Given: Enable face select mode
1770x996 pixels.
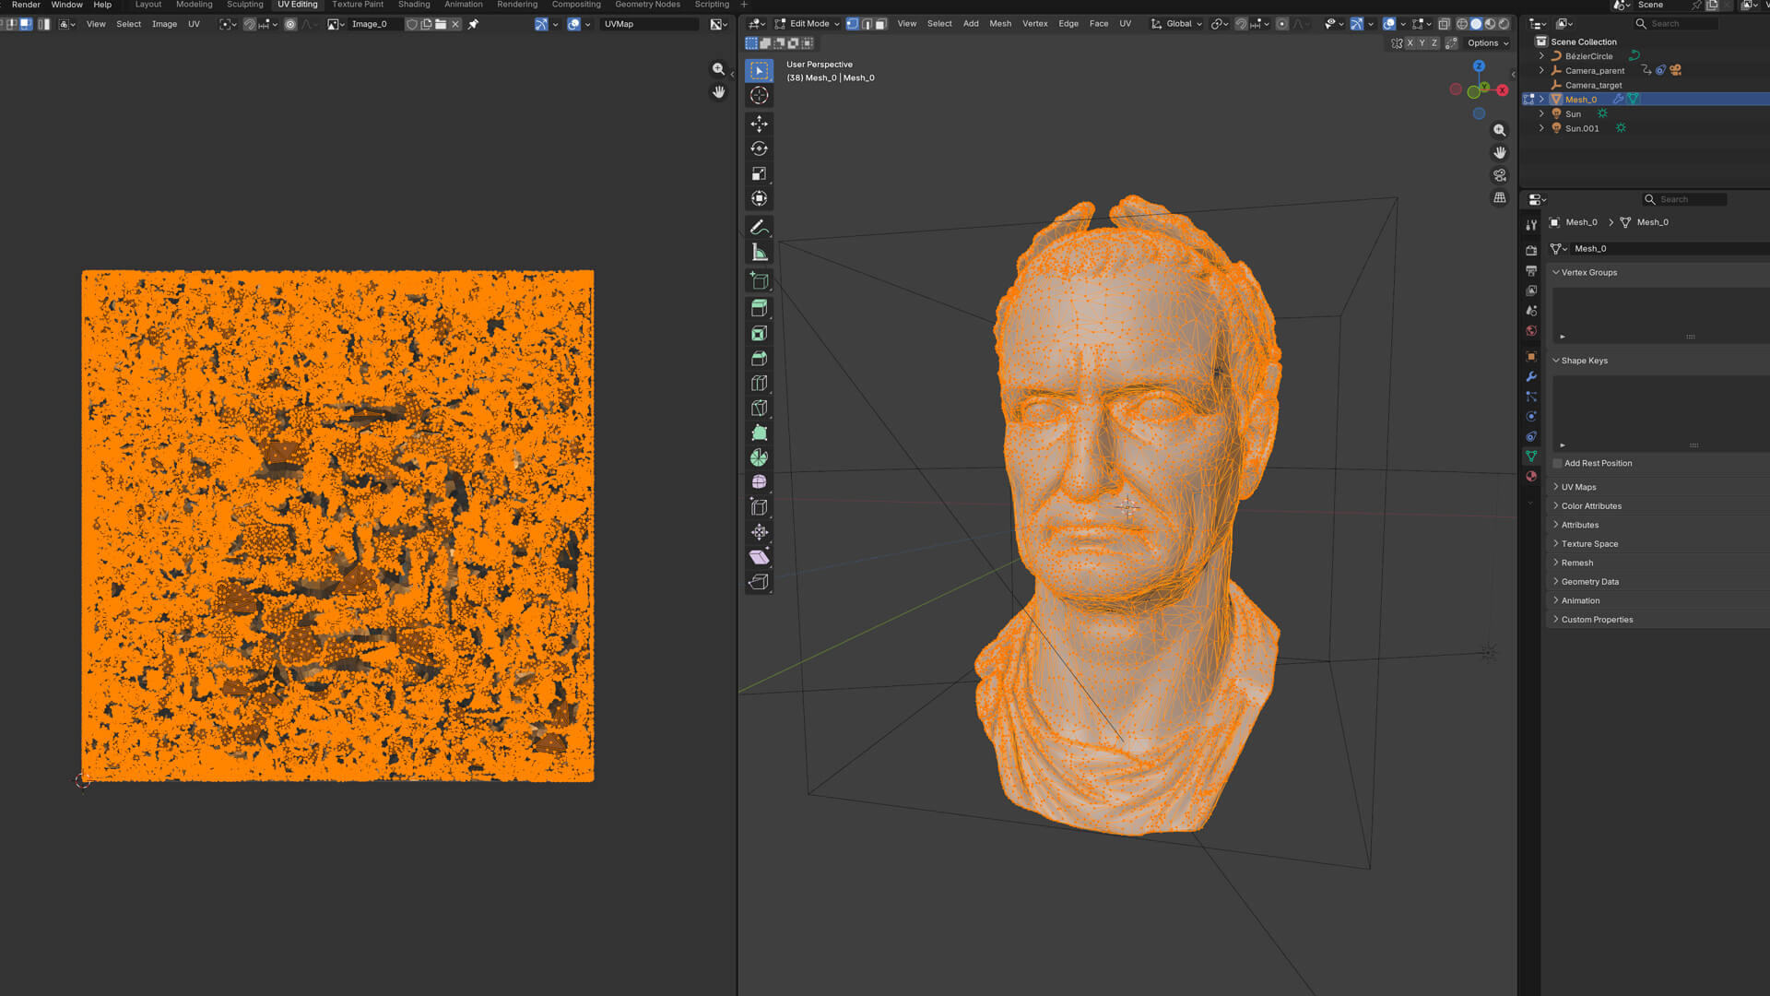Looking at the screenshot, I should [881, 24].
